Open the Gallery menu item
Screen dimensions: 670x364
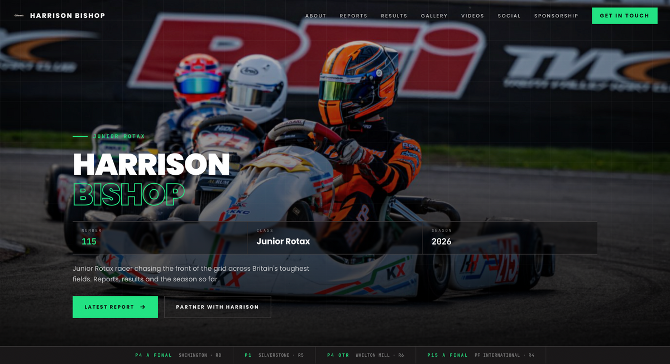coord(434,16)
